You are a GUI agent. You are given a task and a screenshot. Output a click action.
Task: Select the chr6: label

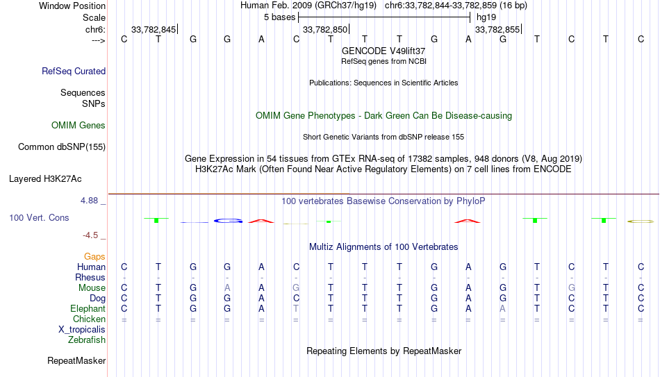click(x=96, y=29)
